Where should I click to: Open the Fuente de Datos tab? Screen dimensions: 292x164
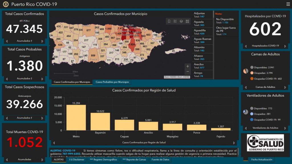(160, 160)
